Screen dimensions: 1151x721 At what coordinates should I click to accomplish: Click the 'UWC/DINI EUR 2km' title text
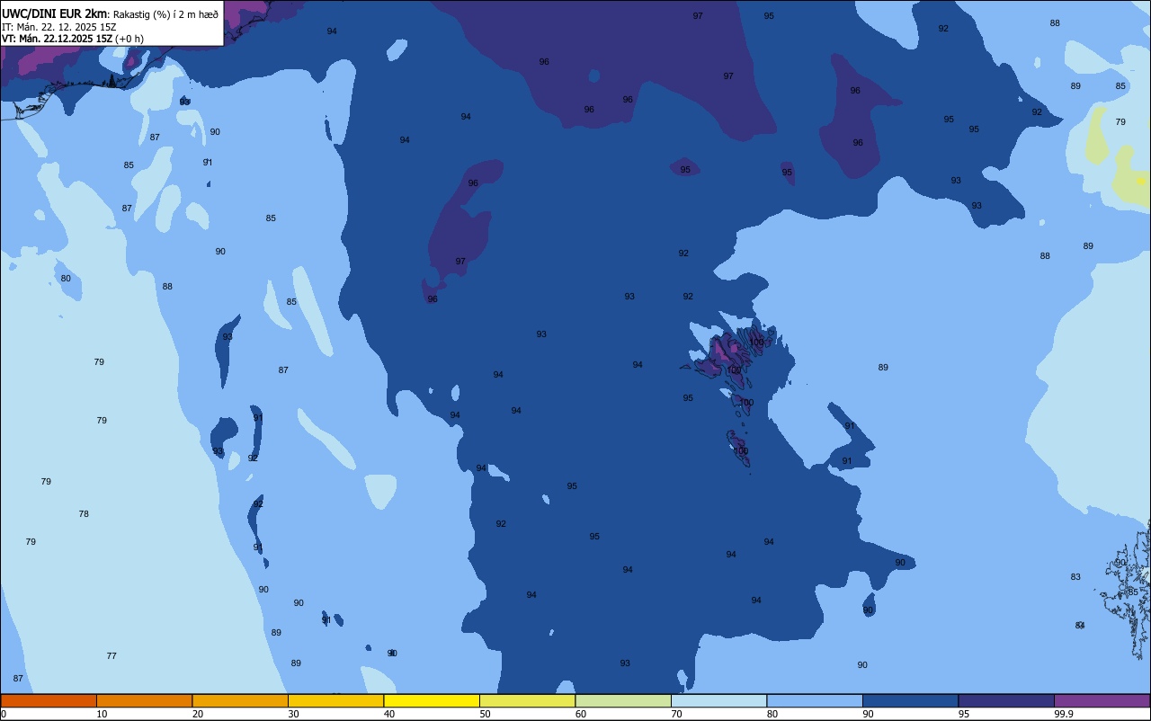[x=54, y=13]
